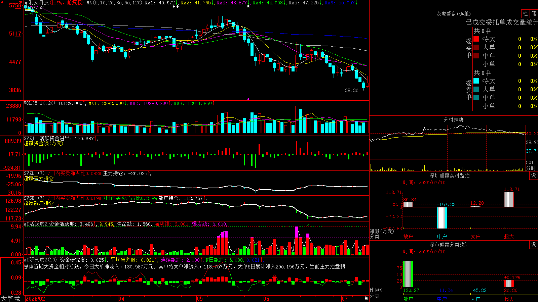This screenshot has width=538, height=302.
Task: Click the magenta arrow marker above the volume panel
Action: tap(248, 99)
